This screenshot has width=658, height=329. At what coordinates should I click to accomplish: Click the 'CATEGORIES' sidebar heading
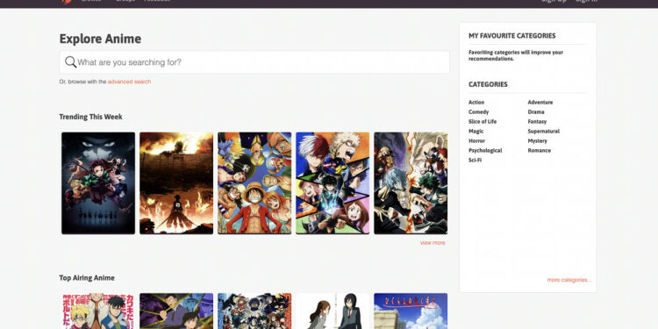[x=488, y=84]
